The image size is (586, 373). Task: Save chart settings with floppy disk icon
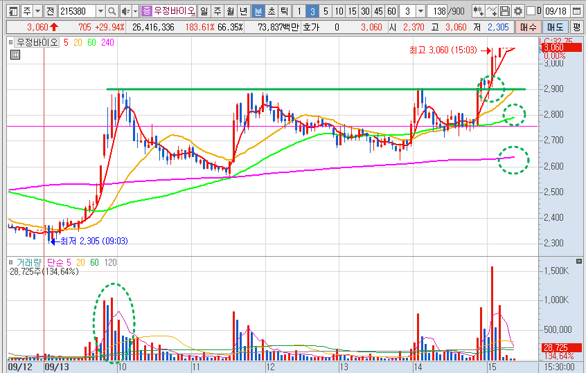pyautogui.click(x=504, y=12)
